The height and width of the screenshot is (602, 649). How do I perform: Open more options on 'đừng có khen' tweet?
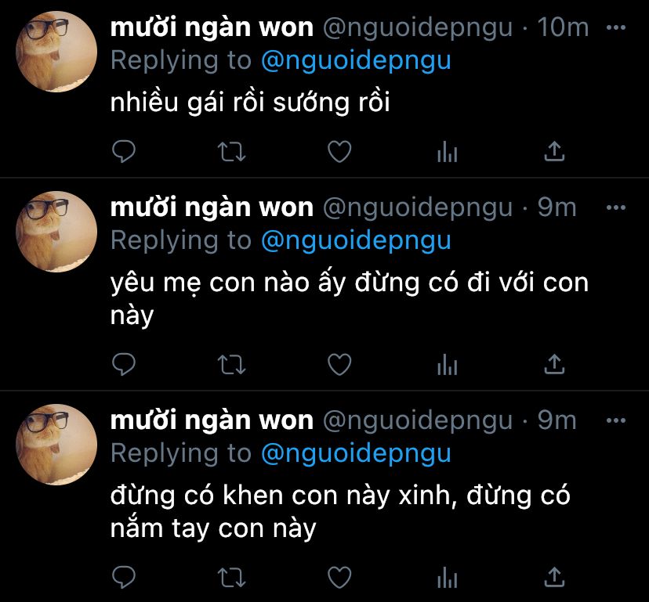(x=616, y=420)
